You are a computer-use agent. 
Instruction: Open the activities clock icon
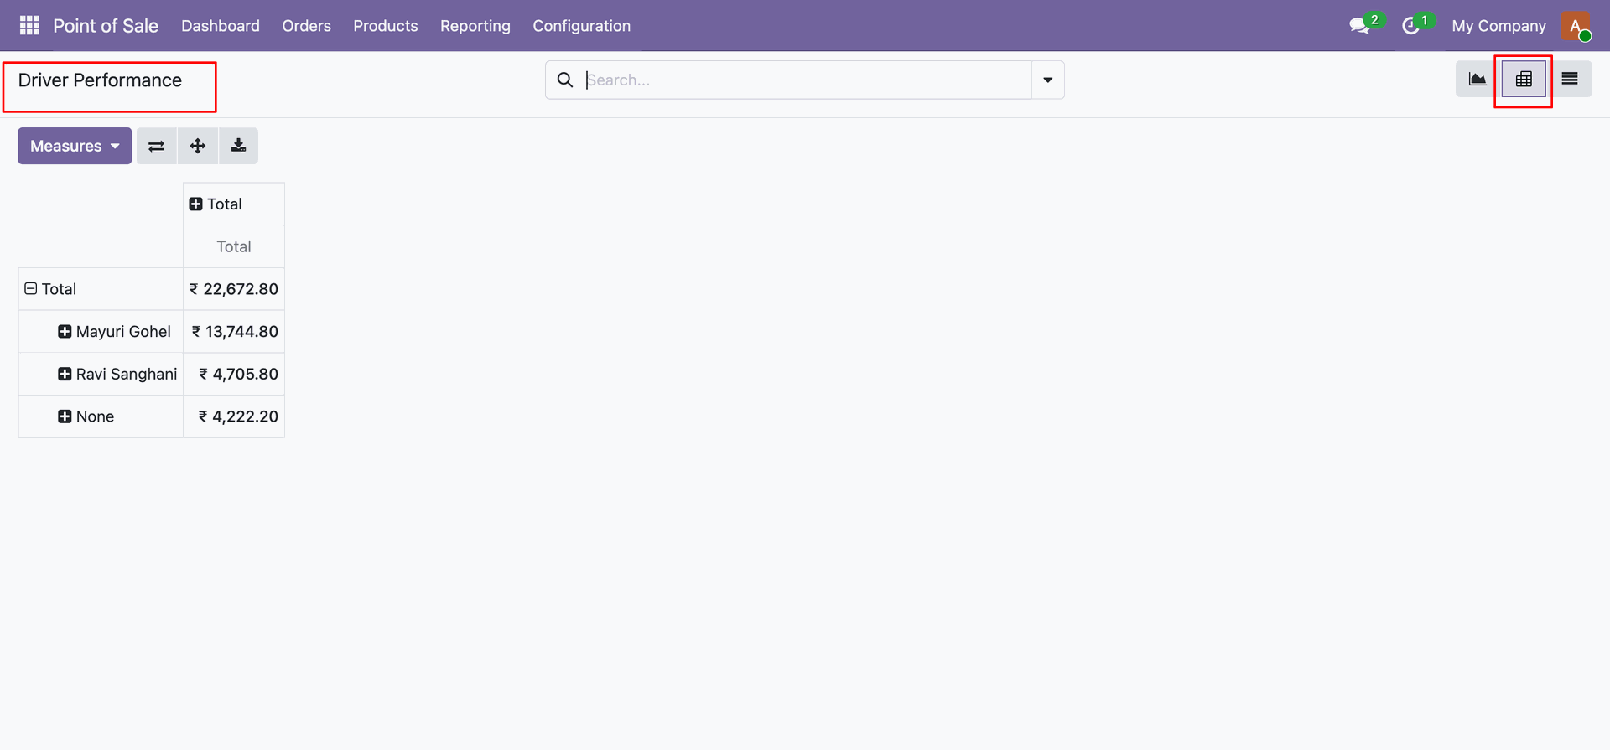tap(1411, 26)
